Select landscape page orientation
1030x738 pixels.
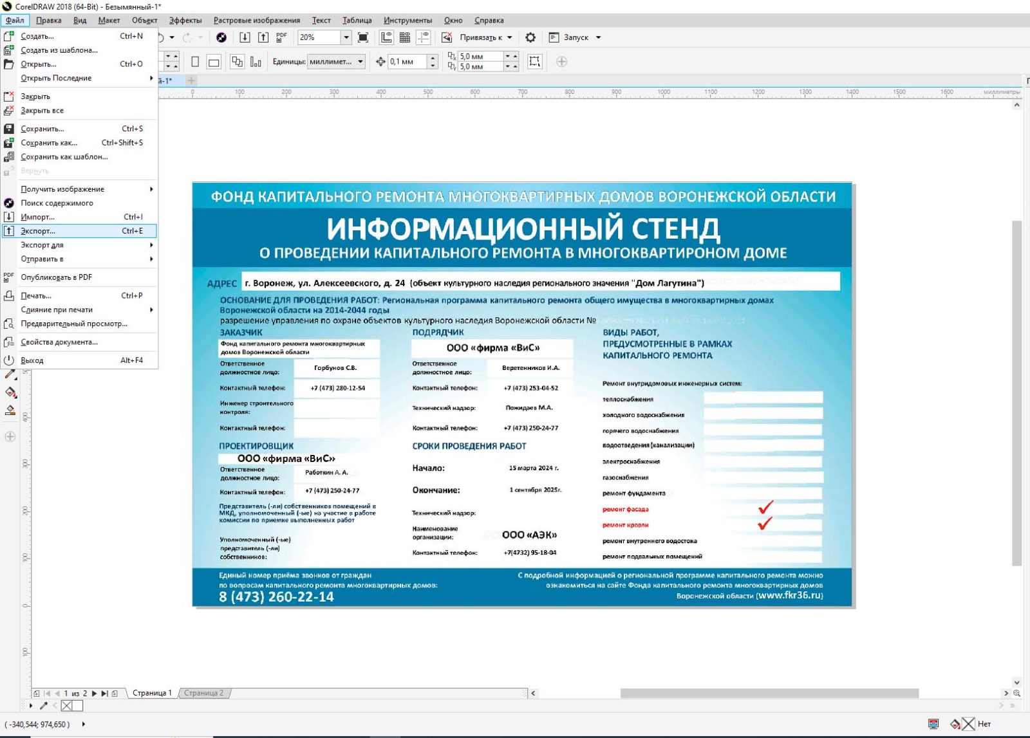pyautogui.click(x=214, y=62)
